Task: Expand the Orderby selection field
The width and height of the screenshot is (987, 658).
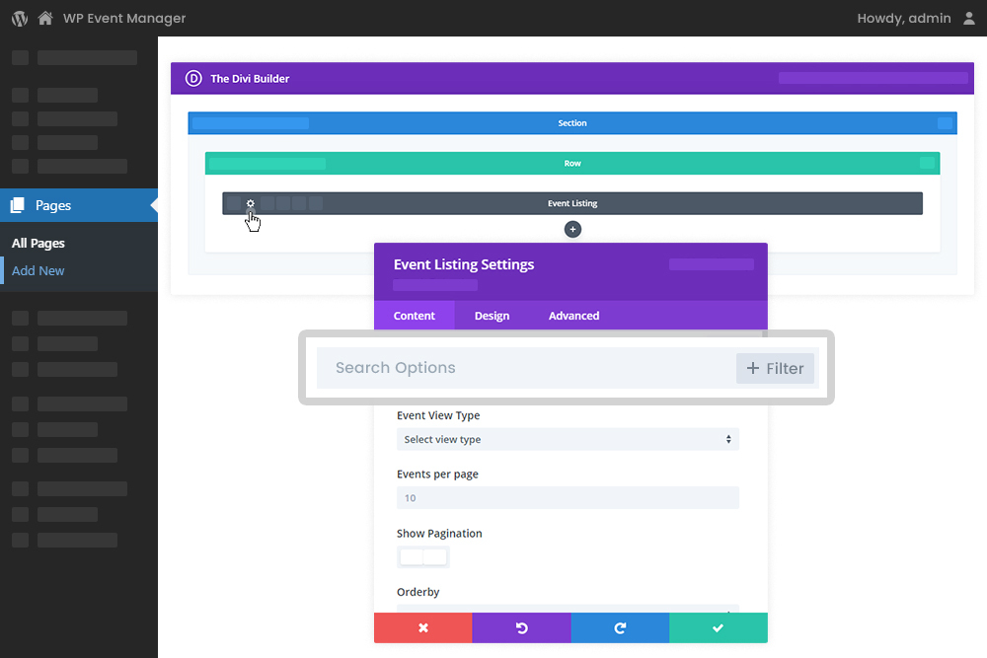Action: pos(568,612)
